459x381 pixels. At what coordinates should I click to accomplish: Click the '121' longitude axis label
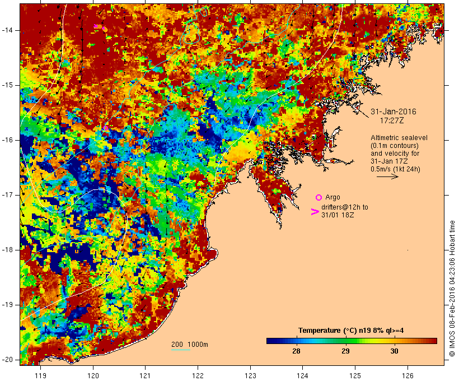pos(145,375)
